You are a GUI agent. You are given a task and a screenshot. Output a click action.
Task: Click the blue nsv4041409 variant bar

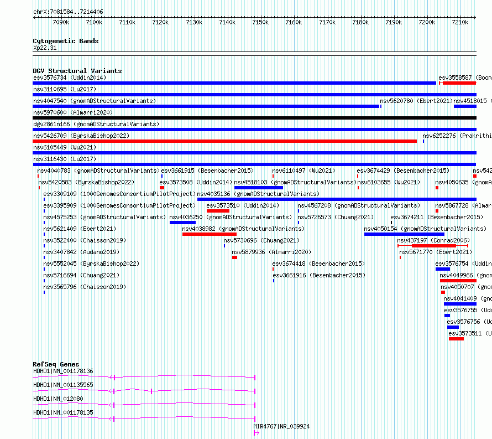(460, 304)
